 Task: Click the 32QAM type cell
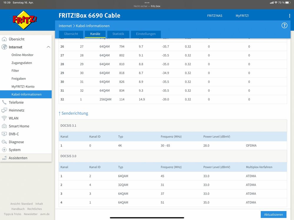pos(123,185)
